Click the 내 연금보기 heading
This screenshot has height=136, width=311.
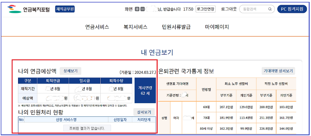(x=157, y=52)
